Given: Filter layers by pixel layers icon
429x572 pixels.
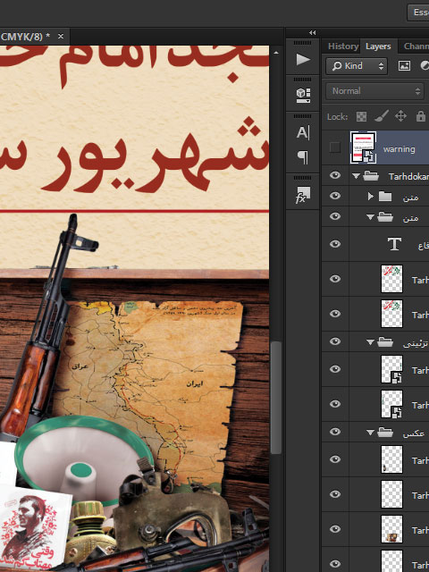Looking at the screenshot, I should 404,65.
